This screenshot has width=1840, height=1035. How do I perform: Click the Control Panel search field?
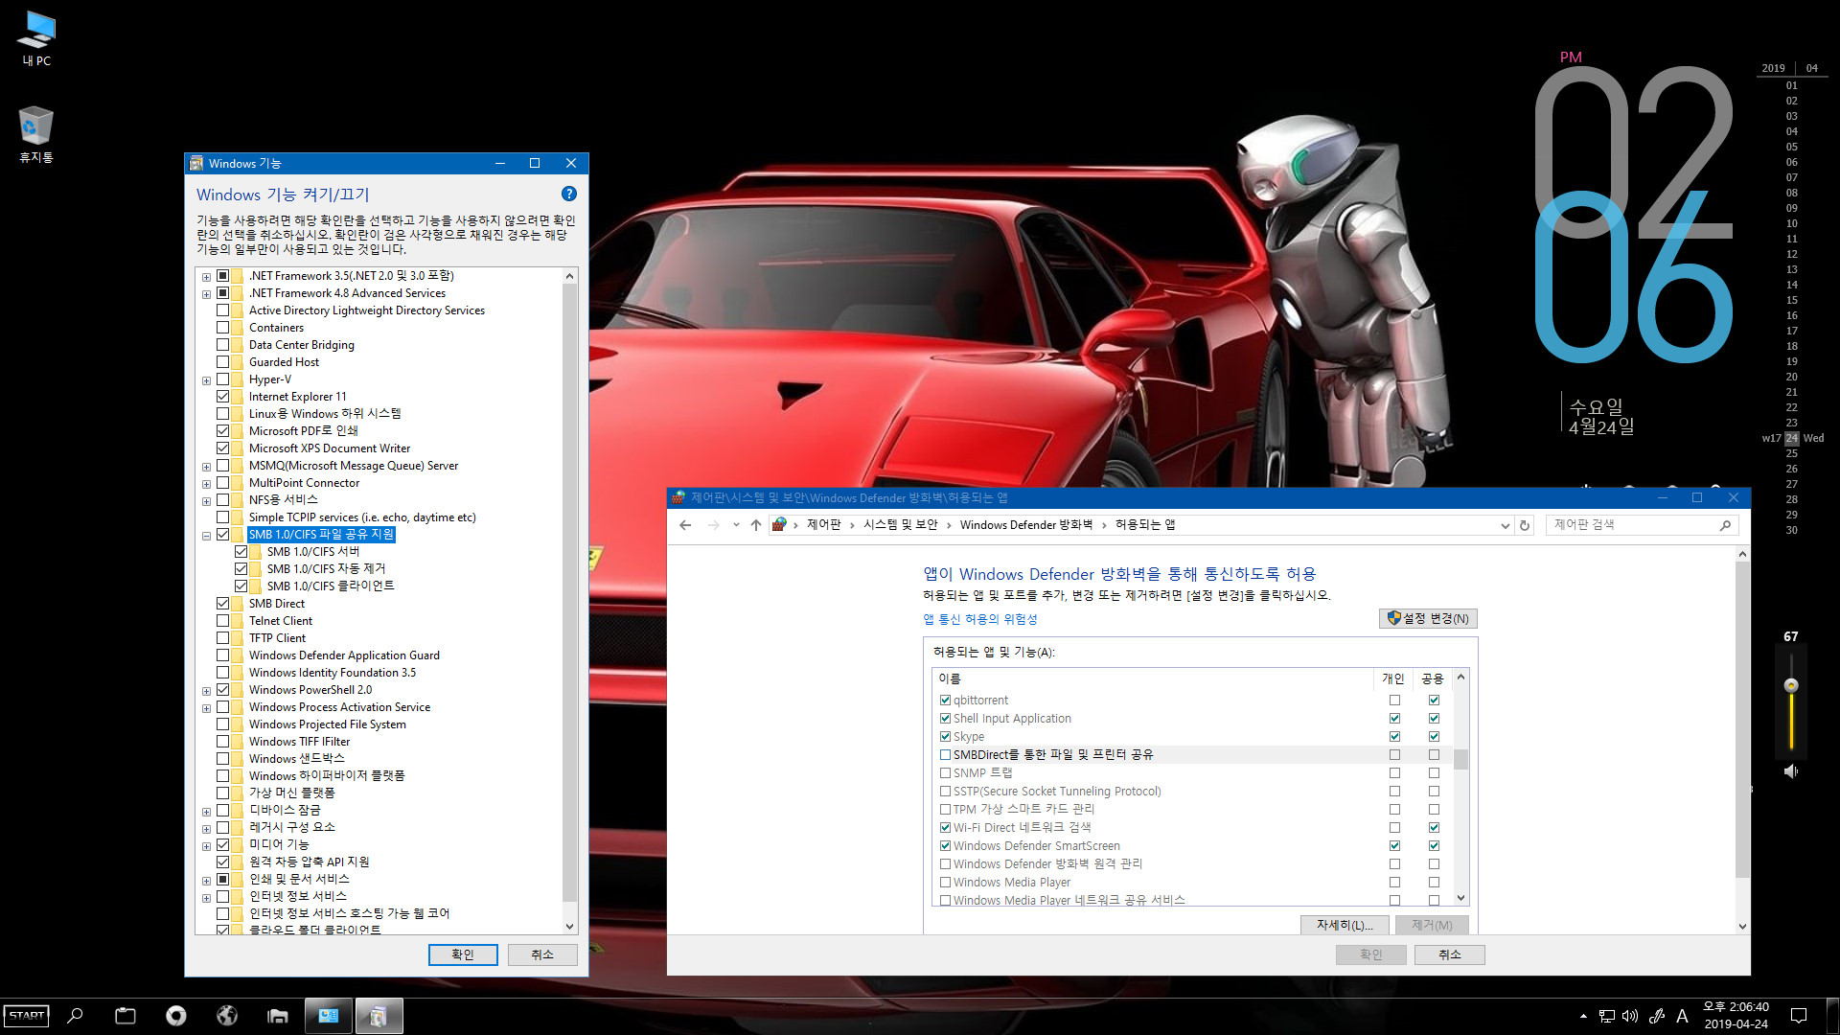pyautogui.click(x=1641, y=525)
